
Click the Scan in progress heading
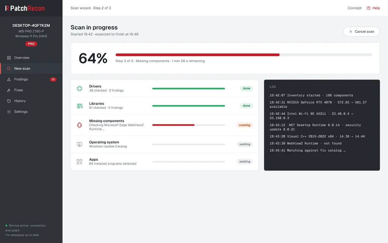pos(94,28)
